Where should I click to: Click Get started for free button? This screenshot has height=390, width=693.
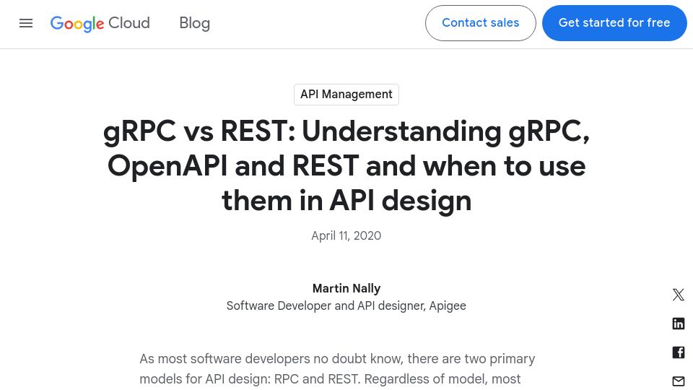coord(614,23)
